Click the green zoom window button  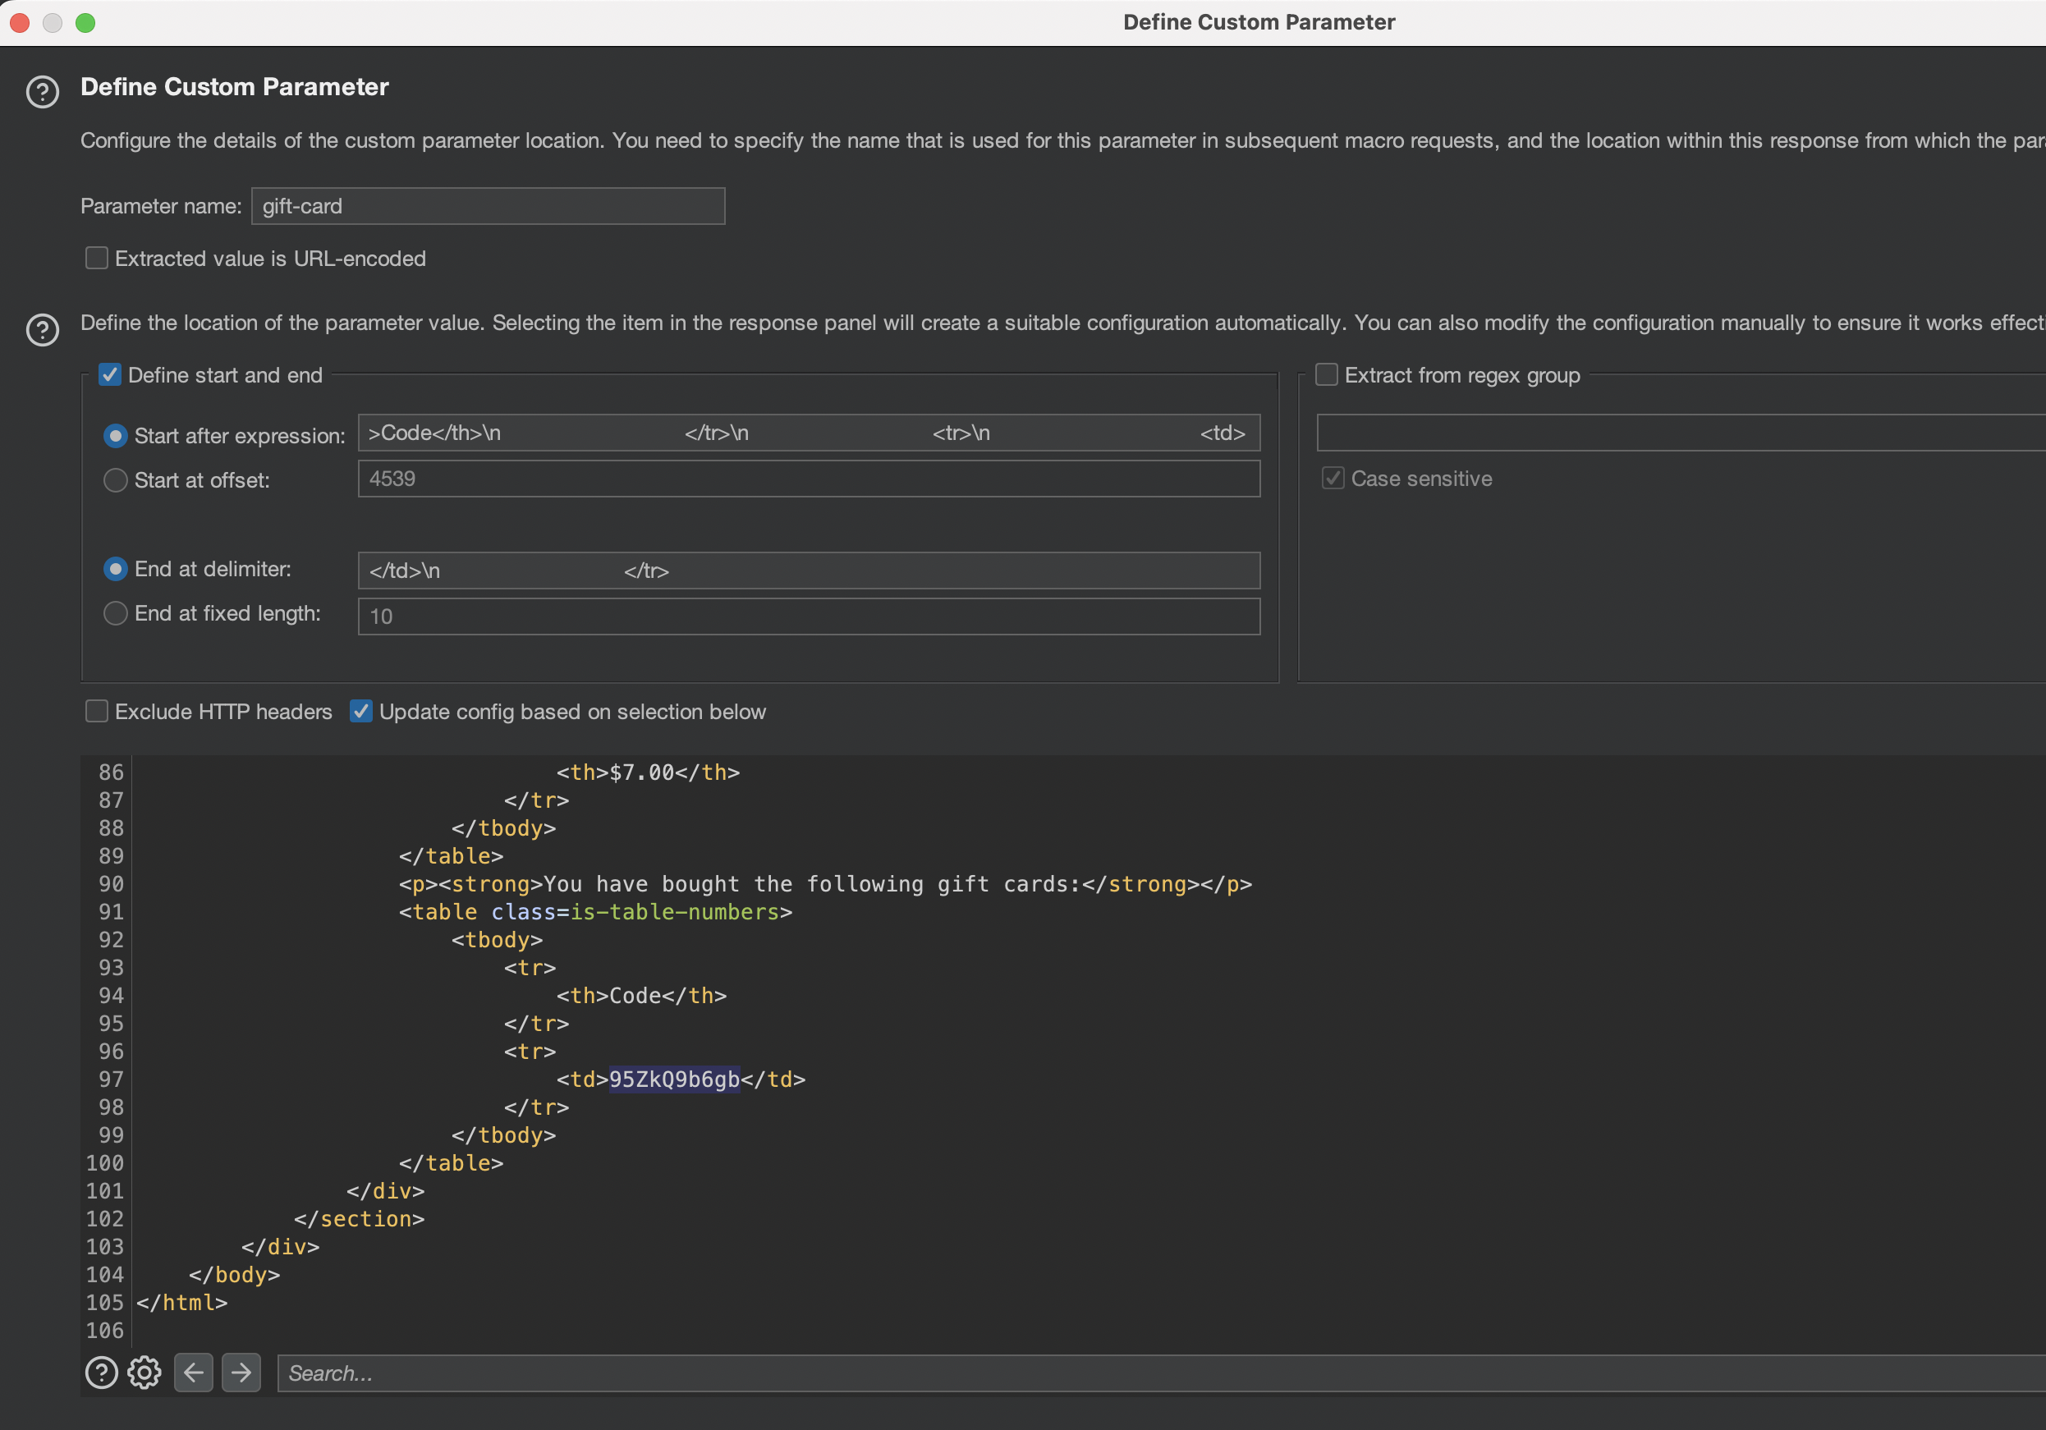tap(85, 23)
